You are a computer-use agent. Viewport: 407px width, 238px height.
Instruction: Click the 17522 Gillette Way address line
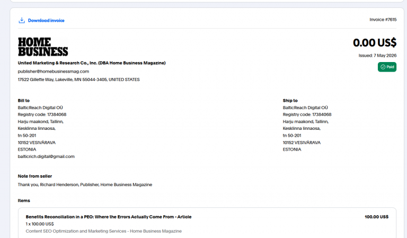78,80
